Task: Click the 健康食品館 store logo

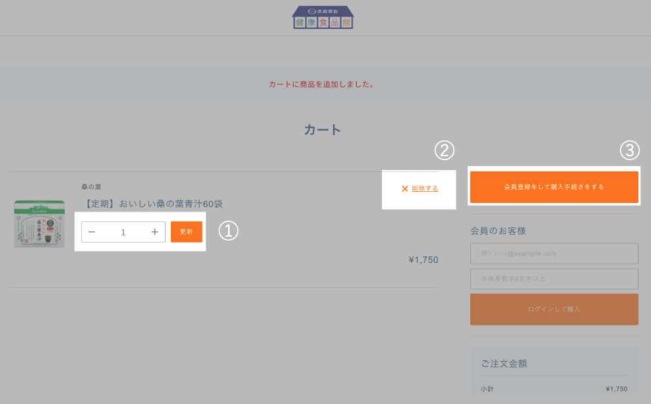Action: click(x=323, y=17)
